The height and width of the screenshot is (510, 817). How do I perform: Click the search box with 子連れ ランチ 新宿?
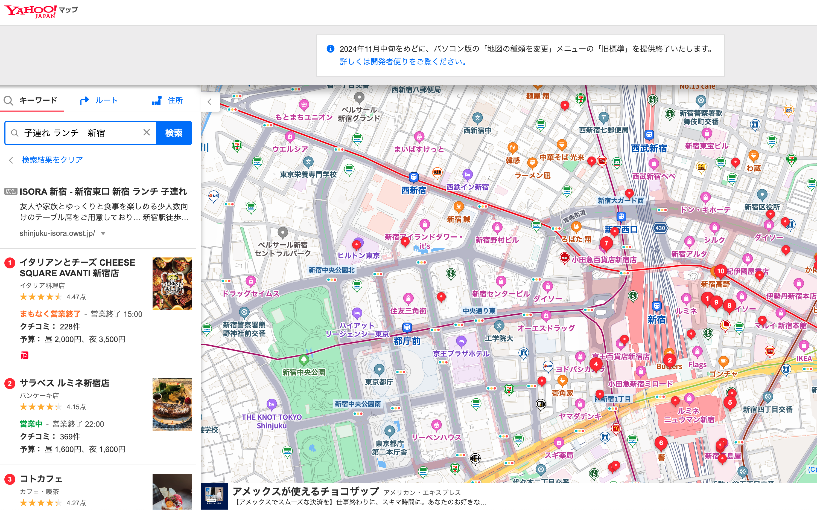[x=80, y=133]
